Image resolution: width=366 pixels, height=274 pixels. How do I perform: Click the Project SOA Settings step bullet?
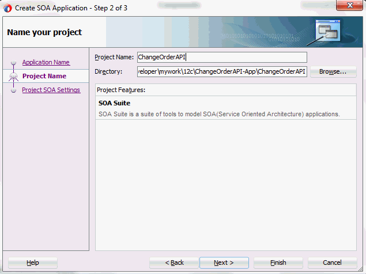point(13,90)
